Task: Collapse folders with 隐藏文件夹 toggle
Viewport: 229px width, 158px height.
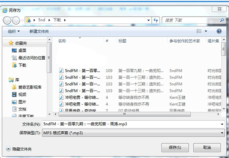Action: coord(19,149)
